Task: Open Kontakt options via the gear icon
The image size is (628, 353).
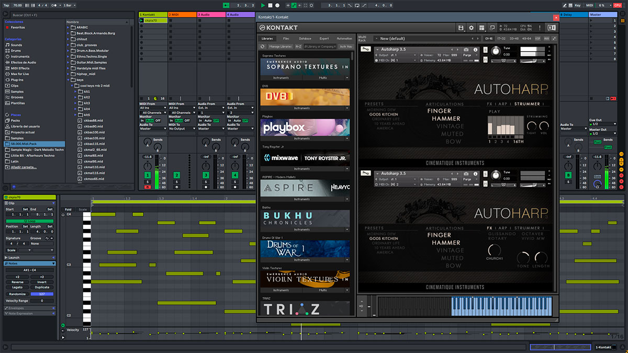Action: [x=471, y=28]
